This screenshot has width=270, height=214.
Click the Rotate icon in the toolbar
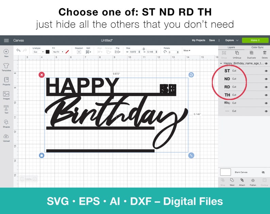point(165,52)
